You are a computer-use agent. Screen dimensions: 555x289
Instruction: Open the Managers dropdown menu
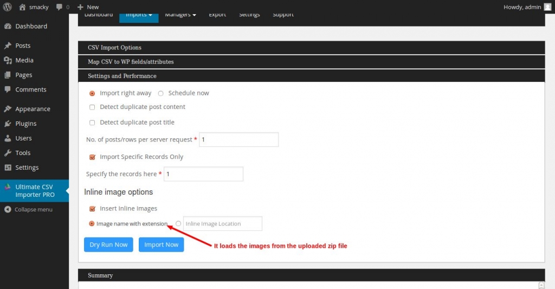(x=180, y=16)
